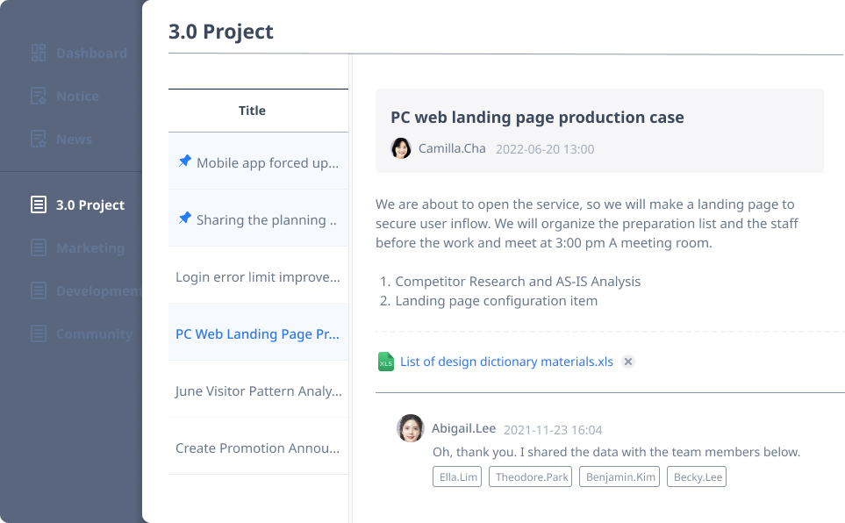Click pin icon on Sharing the planning post
This screenshot has width=845, height=523.
(184, 219)
